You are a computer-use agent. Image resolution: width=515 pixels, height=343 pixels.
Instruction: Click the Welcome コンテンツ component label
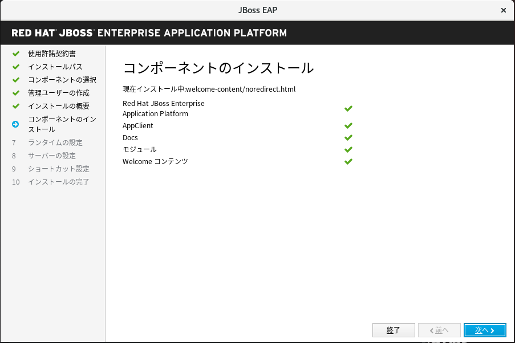click(155, 161)
